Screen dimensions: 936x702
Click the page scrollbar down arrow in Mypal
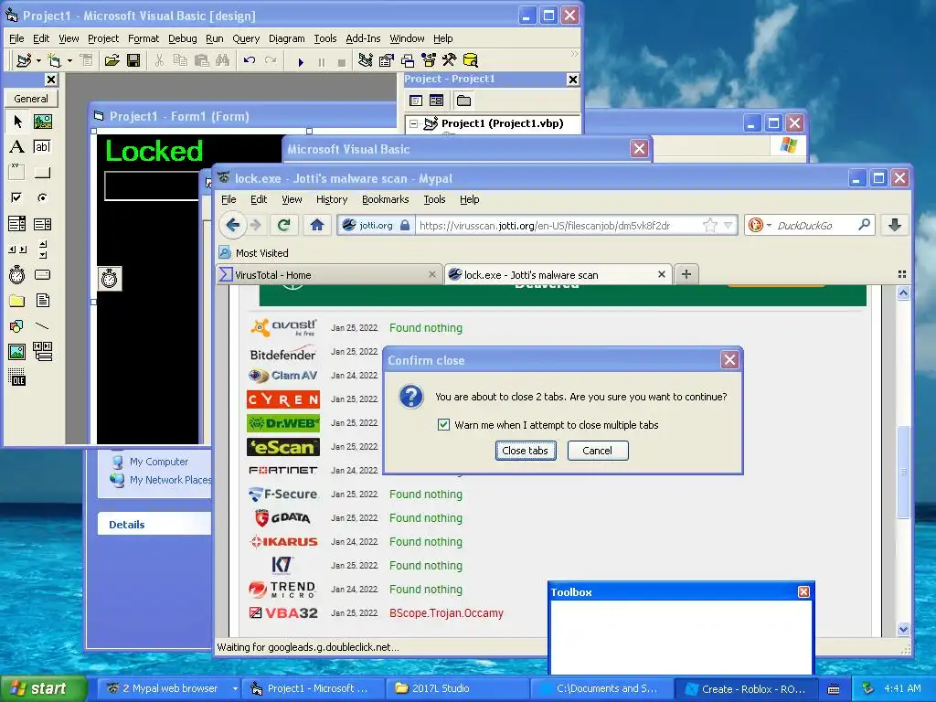(903, 629)
